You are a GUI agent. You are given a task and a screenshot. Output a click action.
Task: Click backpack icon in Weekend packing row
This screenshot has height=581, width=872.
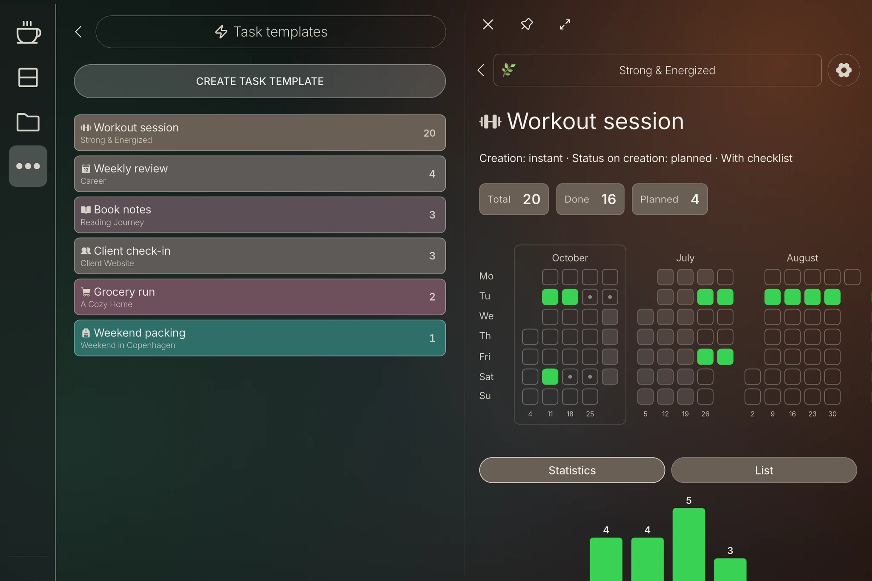point(86,333)
